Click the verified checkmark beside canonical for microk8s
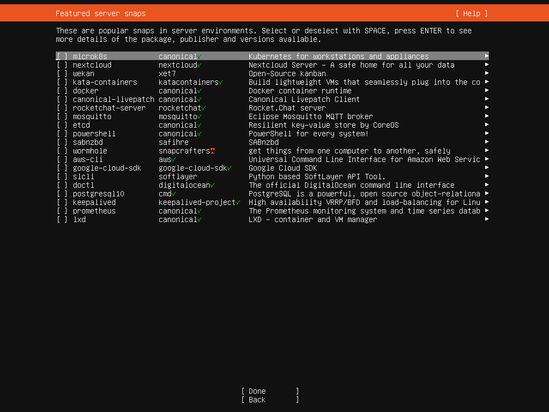 click(199, 56)
